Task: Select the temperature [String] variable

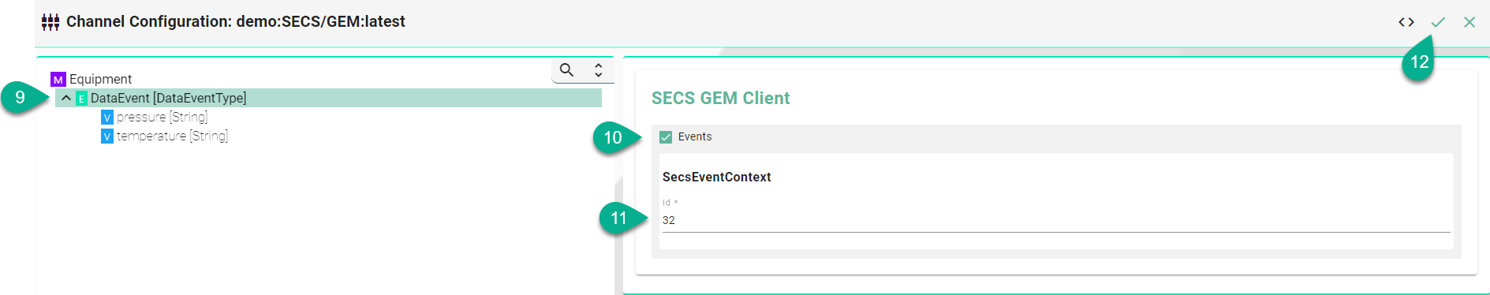Action: [x=172, y=136]
